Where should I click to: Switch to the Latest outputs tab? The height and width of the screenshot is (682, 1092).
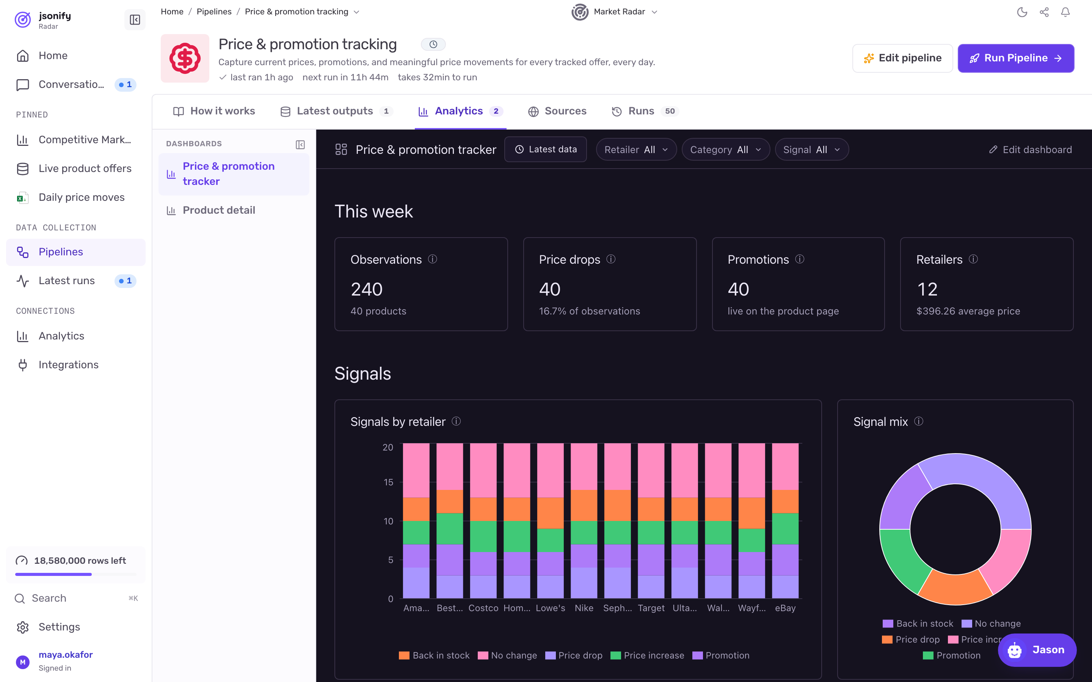pos(337,111)
